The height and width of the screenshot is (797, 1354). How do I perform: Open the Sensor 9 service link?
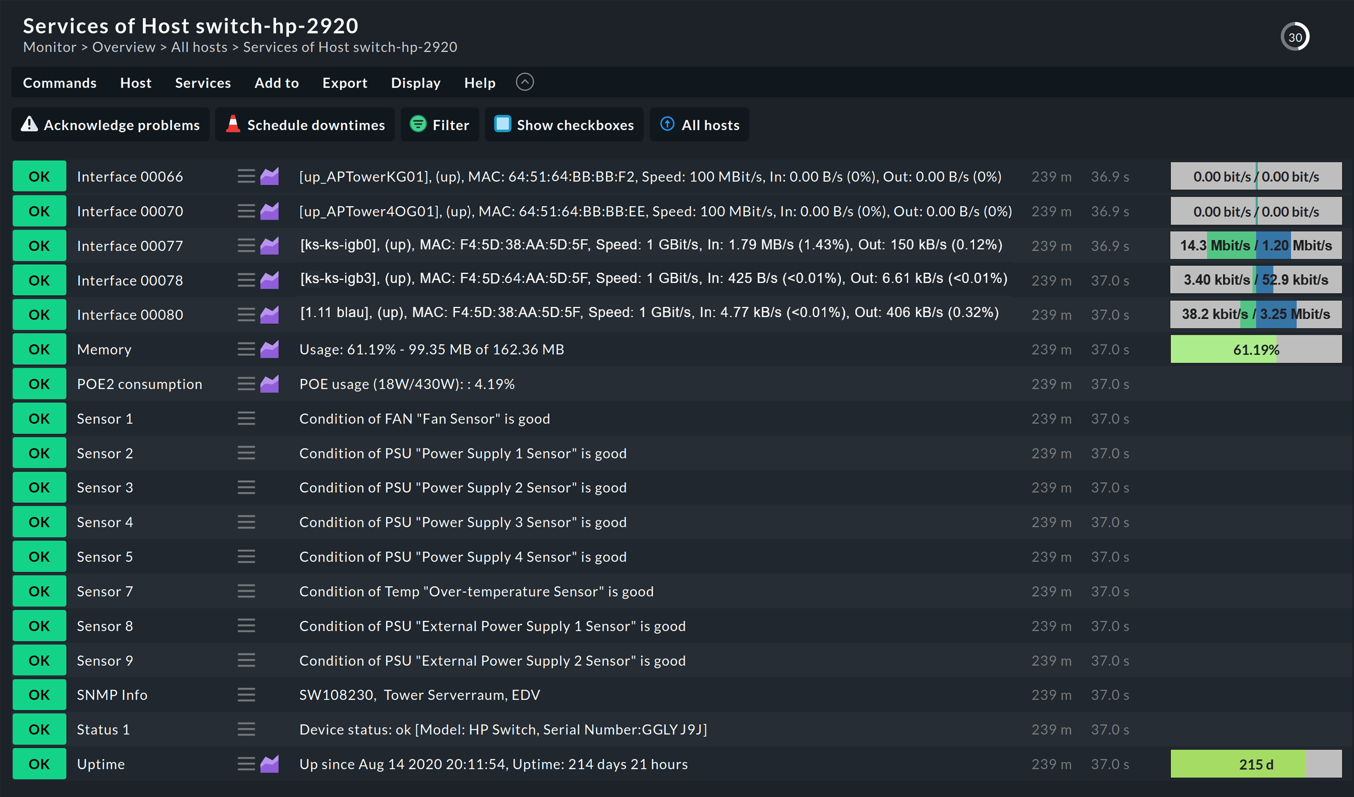coord(105,661)
